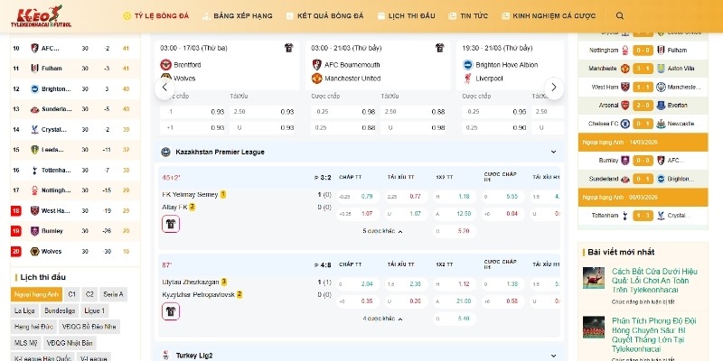
Task: Click thumbnail of 'Phân Tích Phong Độ' article
Action: (594, 329)
